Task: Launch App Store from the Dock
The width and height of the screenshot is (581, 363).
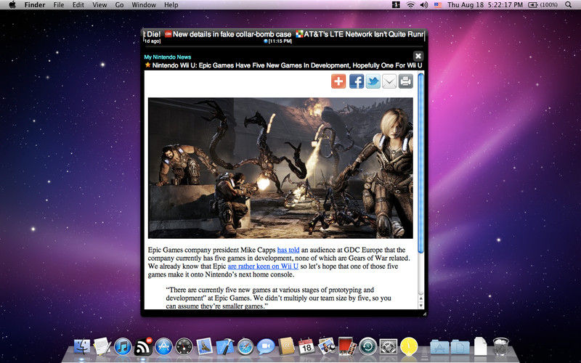Action: click(163, 347)
